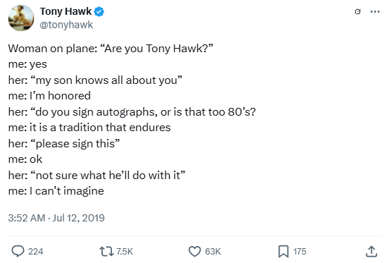Open the @tonyhawk handle link
Image resolution: width=386 pixels, height=263 pixels.
(x=66, y=25)
